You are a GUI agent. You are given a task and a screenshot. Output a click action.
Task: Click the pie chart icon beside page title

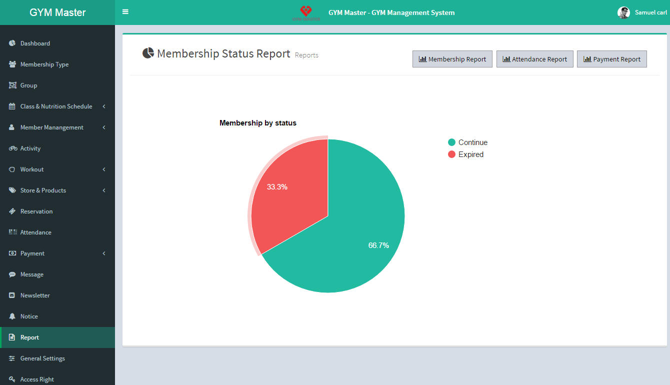pyautogui.click(x=148, y=53)
